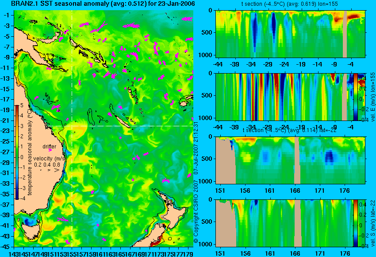376x257 pixels.
Task: Click the vel. S lat=-22 color bar
Action: pos(355,223)
